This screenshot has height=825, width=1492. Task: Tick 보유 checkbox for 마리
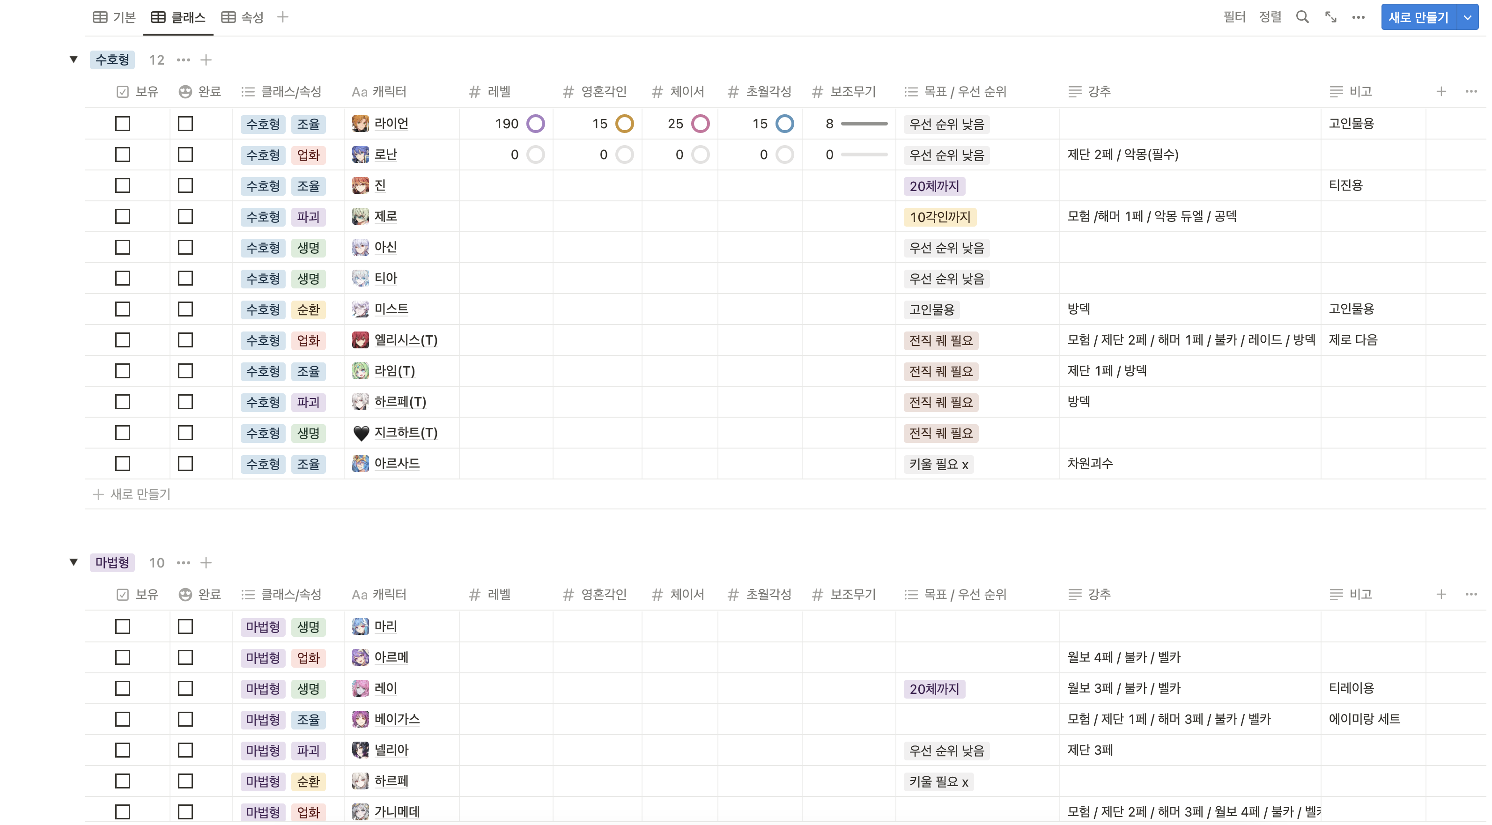tap(122, 626)
